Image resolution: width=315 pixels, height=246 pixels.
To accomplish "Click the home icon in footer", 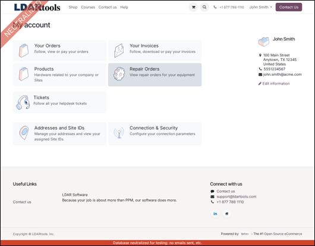I will click(226, 213).
